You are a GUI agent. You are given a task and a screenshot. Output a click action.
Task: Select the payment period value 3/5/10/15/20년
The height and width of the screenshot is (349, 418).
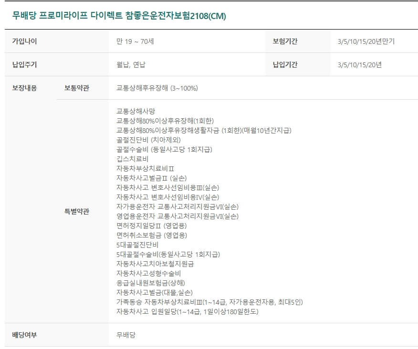(360, 65)
